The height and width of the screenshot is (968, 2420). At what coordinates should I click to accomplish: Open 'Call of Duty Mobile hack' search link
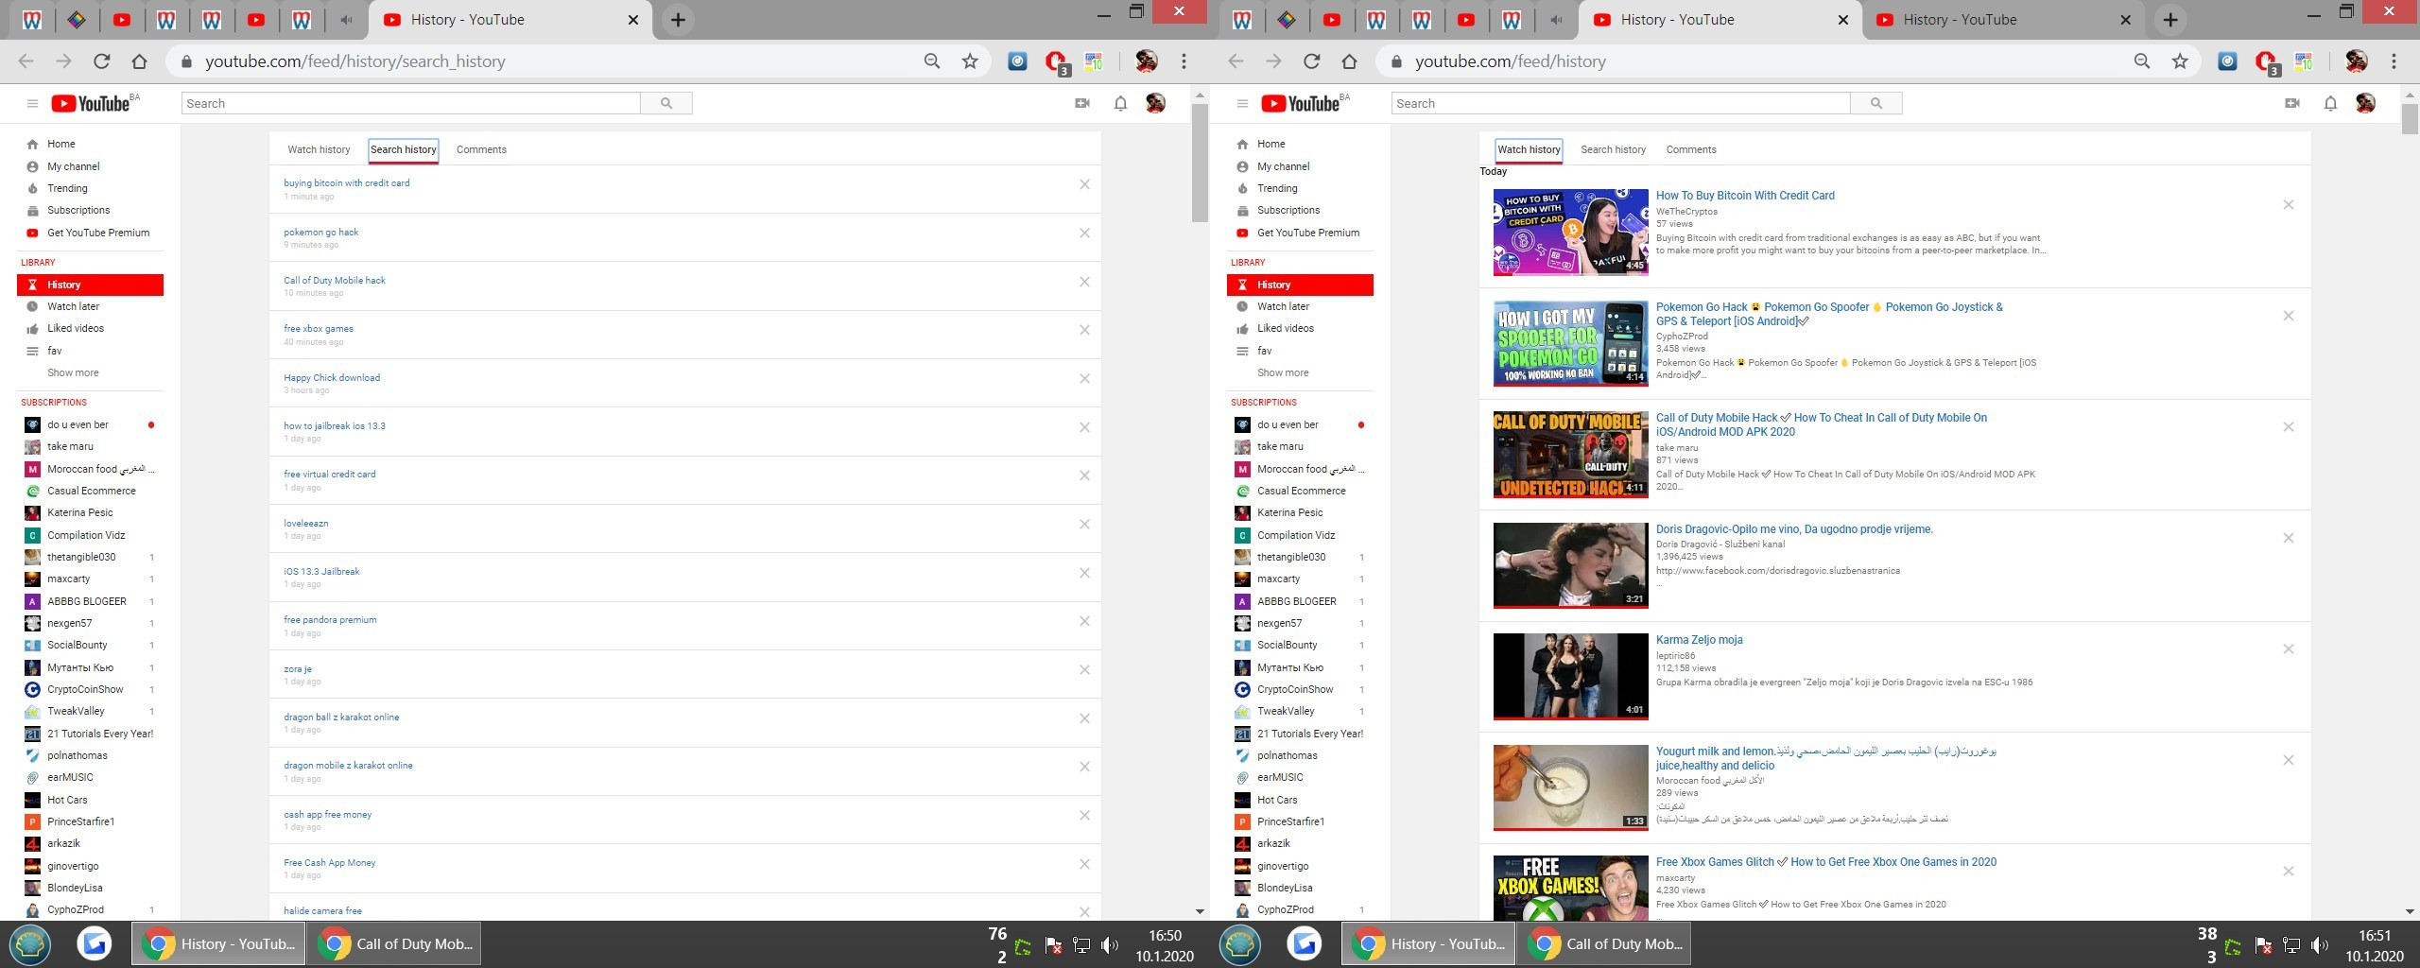coord(335,281)
